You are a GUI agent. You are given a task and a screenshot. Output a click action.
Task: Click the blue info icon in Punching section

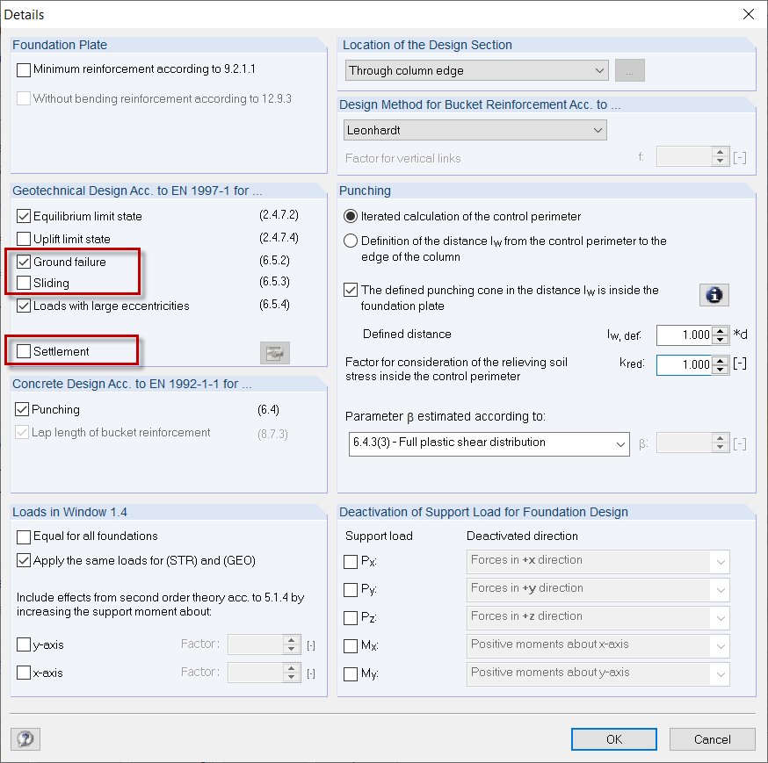(x=714, y=295)
